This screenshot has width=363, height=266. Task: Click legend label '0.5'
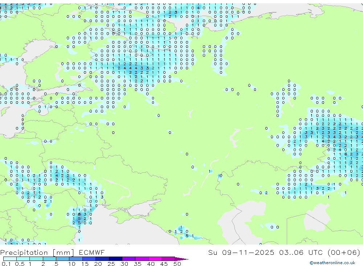coord(20,264)
